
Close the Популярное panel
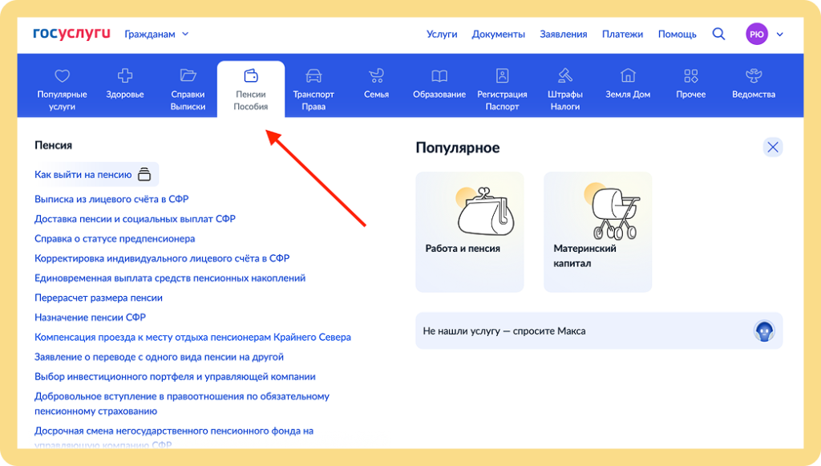click(773, 147)
